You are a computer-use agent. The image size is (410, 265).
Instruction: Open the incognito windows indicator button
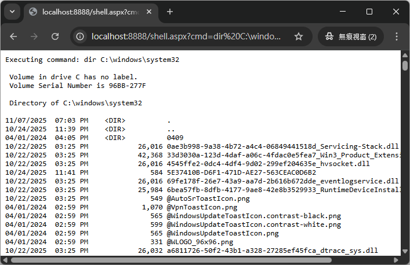pos(351,36)
